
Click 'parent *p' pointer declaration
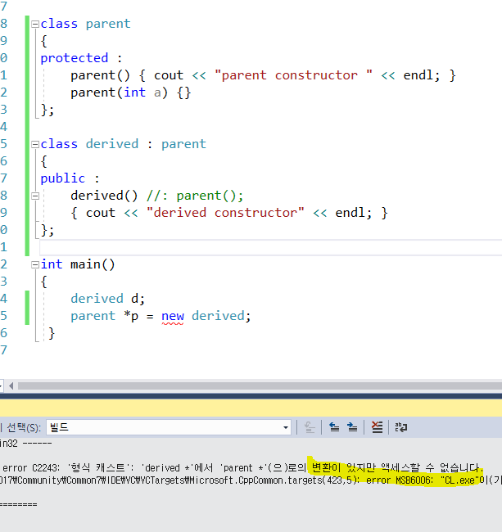104,316
